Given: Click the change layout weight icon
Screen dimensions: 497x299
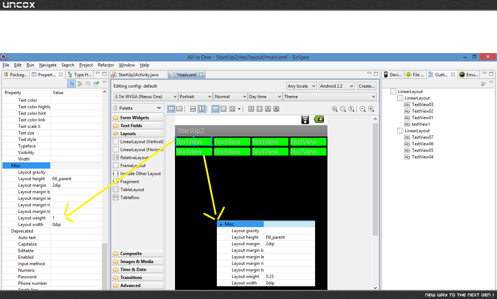Looking at the screenshot, I should [x=268, y=109].
